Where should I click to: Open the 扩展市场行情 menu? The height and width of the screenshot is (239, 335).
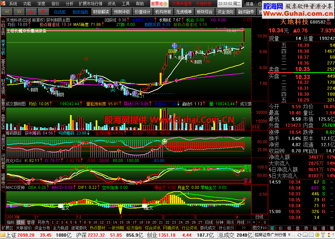(91, 4)
